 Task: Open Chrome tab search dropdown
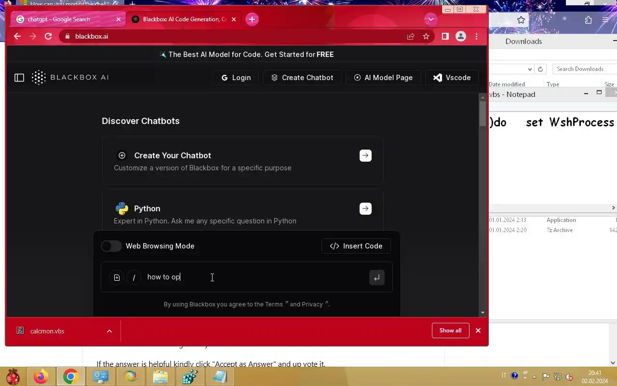pyautogui.click(x=430, y=19)
